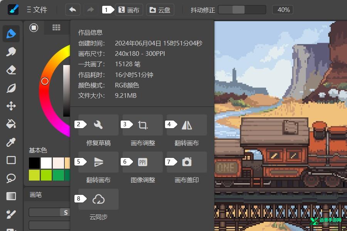Start 云同步 with the cloud icon
The width and height of the screenshot is (347, 231).
[x=98, y=199]
